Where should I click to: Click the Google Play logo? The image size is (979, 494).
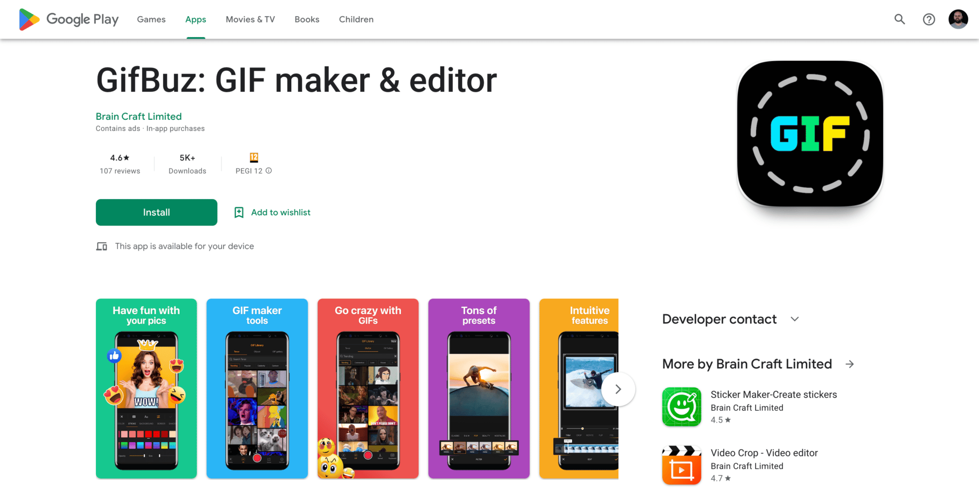pyautogui.click(x=69, y=20)
